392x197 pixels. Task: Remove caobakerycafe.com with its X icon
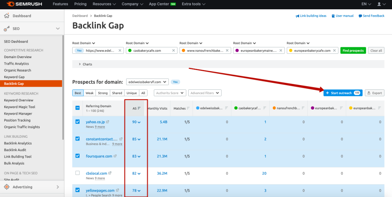click(x=173, y=51)
